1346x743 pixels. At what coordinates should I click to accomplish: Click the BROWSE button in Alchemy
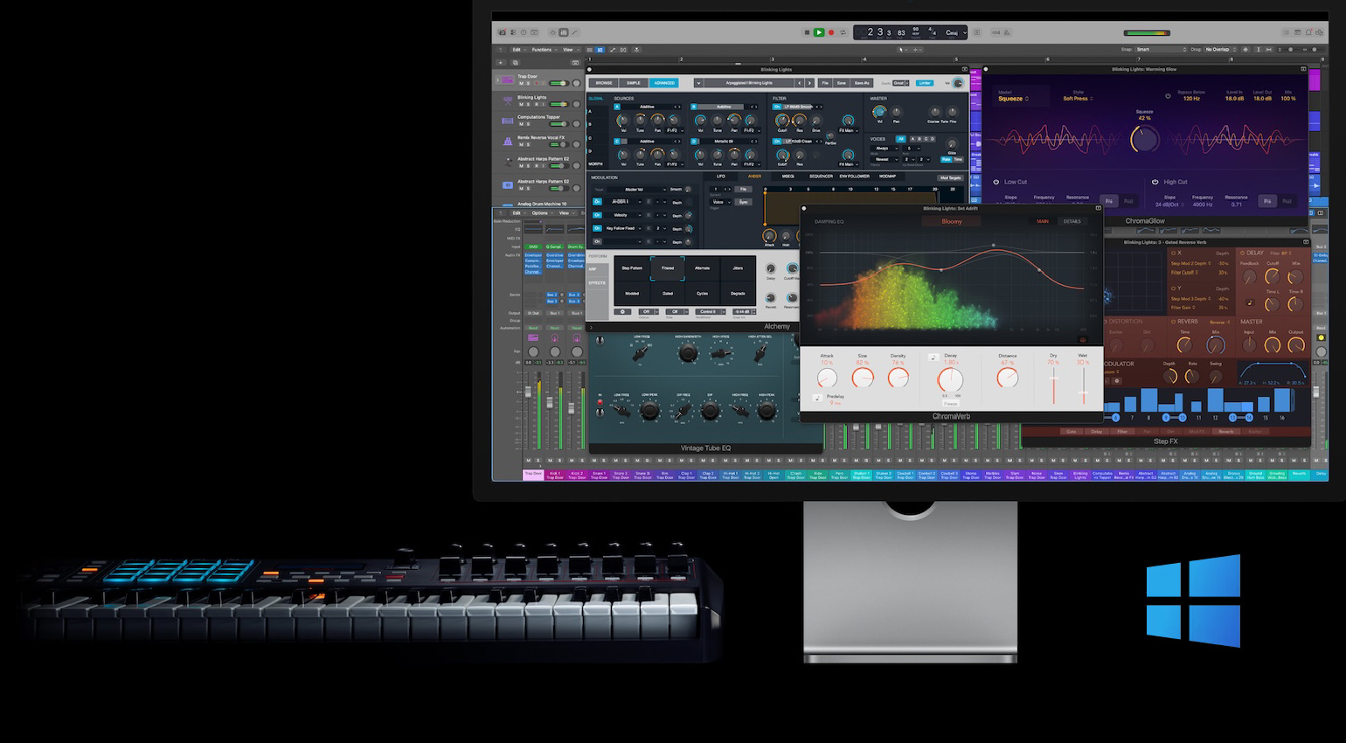604,83
